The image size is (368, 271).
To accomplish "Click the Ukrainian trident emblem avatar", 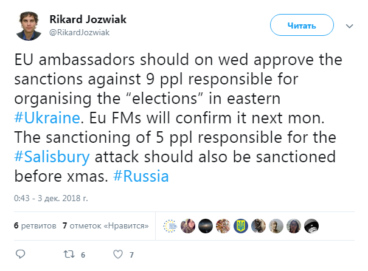I will [x=241, y=225].
